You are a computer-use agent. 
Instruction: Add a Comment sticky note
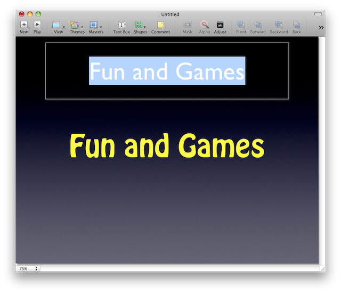(160, 25)
